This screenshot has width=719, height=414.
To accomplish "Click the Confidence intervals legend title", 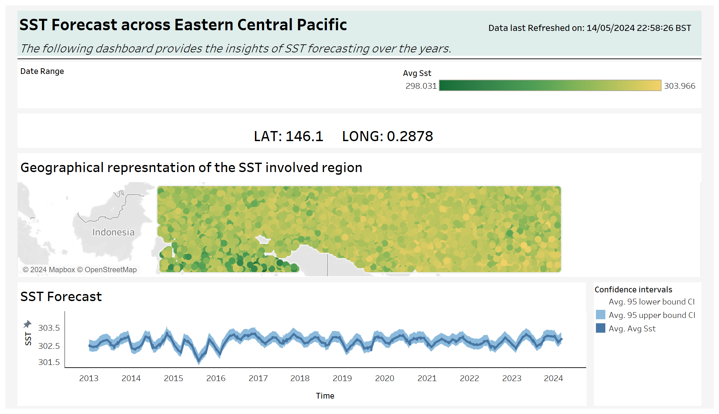I will click(633, 290).
